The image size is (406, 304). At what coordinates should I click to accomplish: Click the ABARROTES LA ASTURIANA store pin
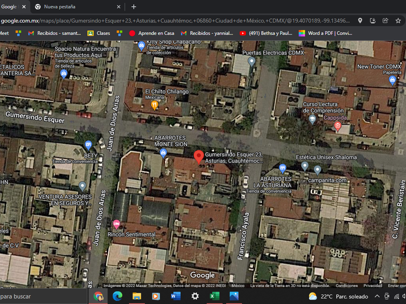coord(282,168)
